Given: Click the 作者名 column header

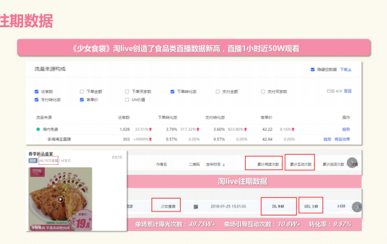Looking at the screenshot, I should [162, 165].
